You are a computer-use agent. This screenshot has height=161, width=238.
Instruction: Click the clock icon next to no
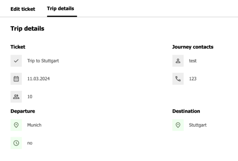16,143
